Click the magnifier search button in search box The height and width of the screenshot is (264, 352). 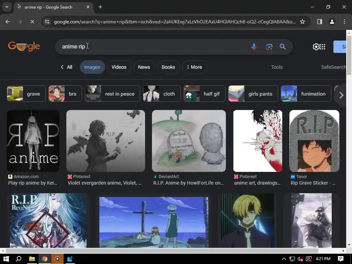[x=283, y=47]
